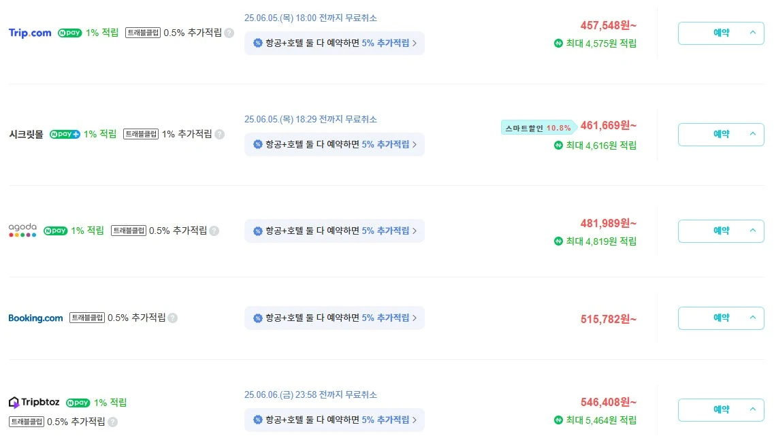Click the green N point icon beside 최대 4,575원 적립
Screen dimensions: 774x438
point(558,44)
